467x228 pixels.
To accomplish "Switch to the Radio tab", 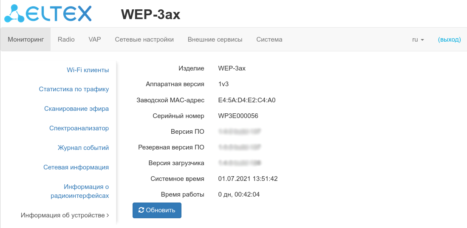I will [x=66, y=39].
